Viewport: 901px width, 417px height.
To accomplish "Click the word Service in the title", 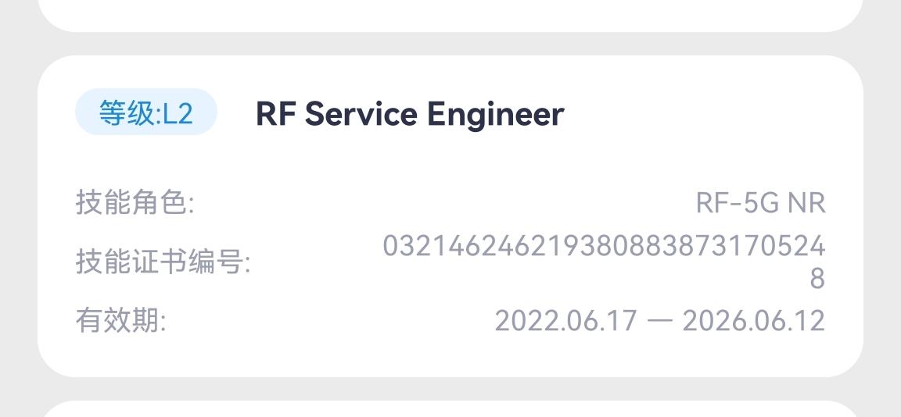I will click(361, 114).
